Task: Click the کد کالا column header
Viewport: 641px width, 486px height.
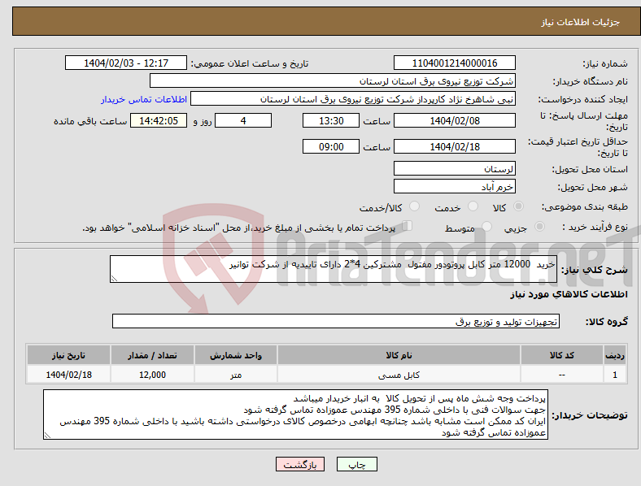Action: (562, 355)
